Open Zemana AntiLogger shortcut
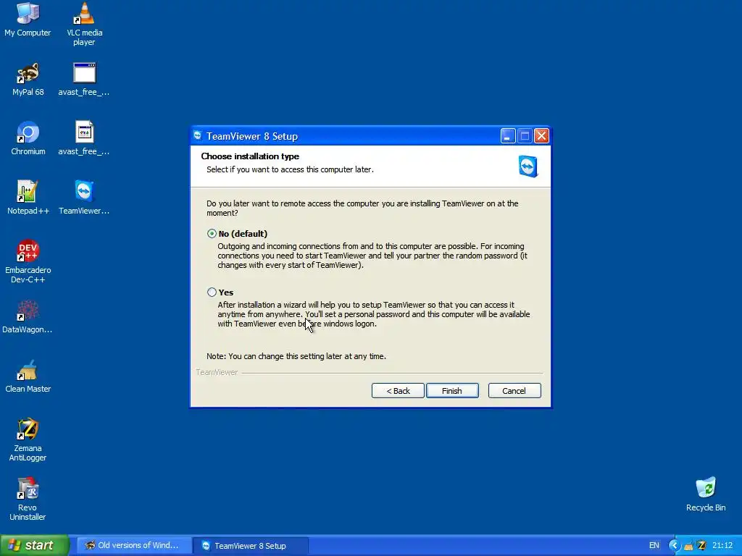Screen dimensions: 742x556 coord(28,439)
